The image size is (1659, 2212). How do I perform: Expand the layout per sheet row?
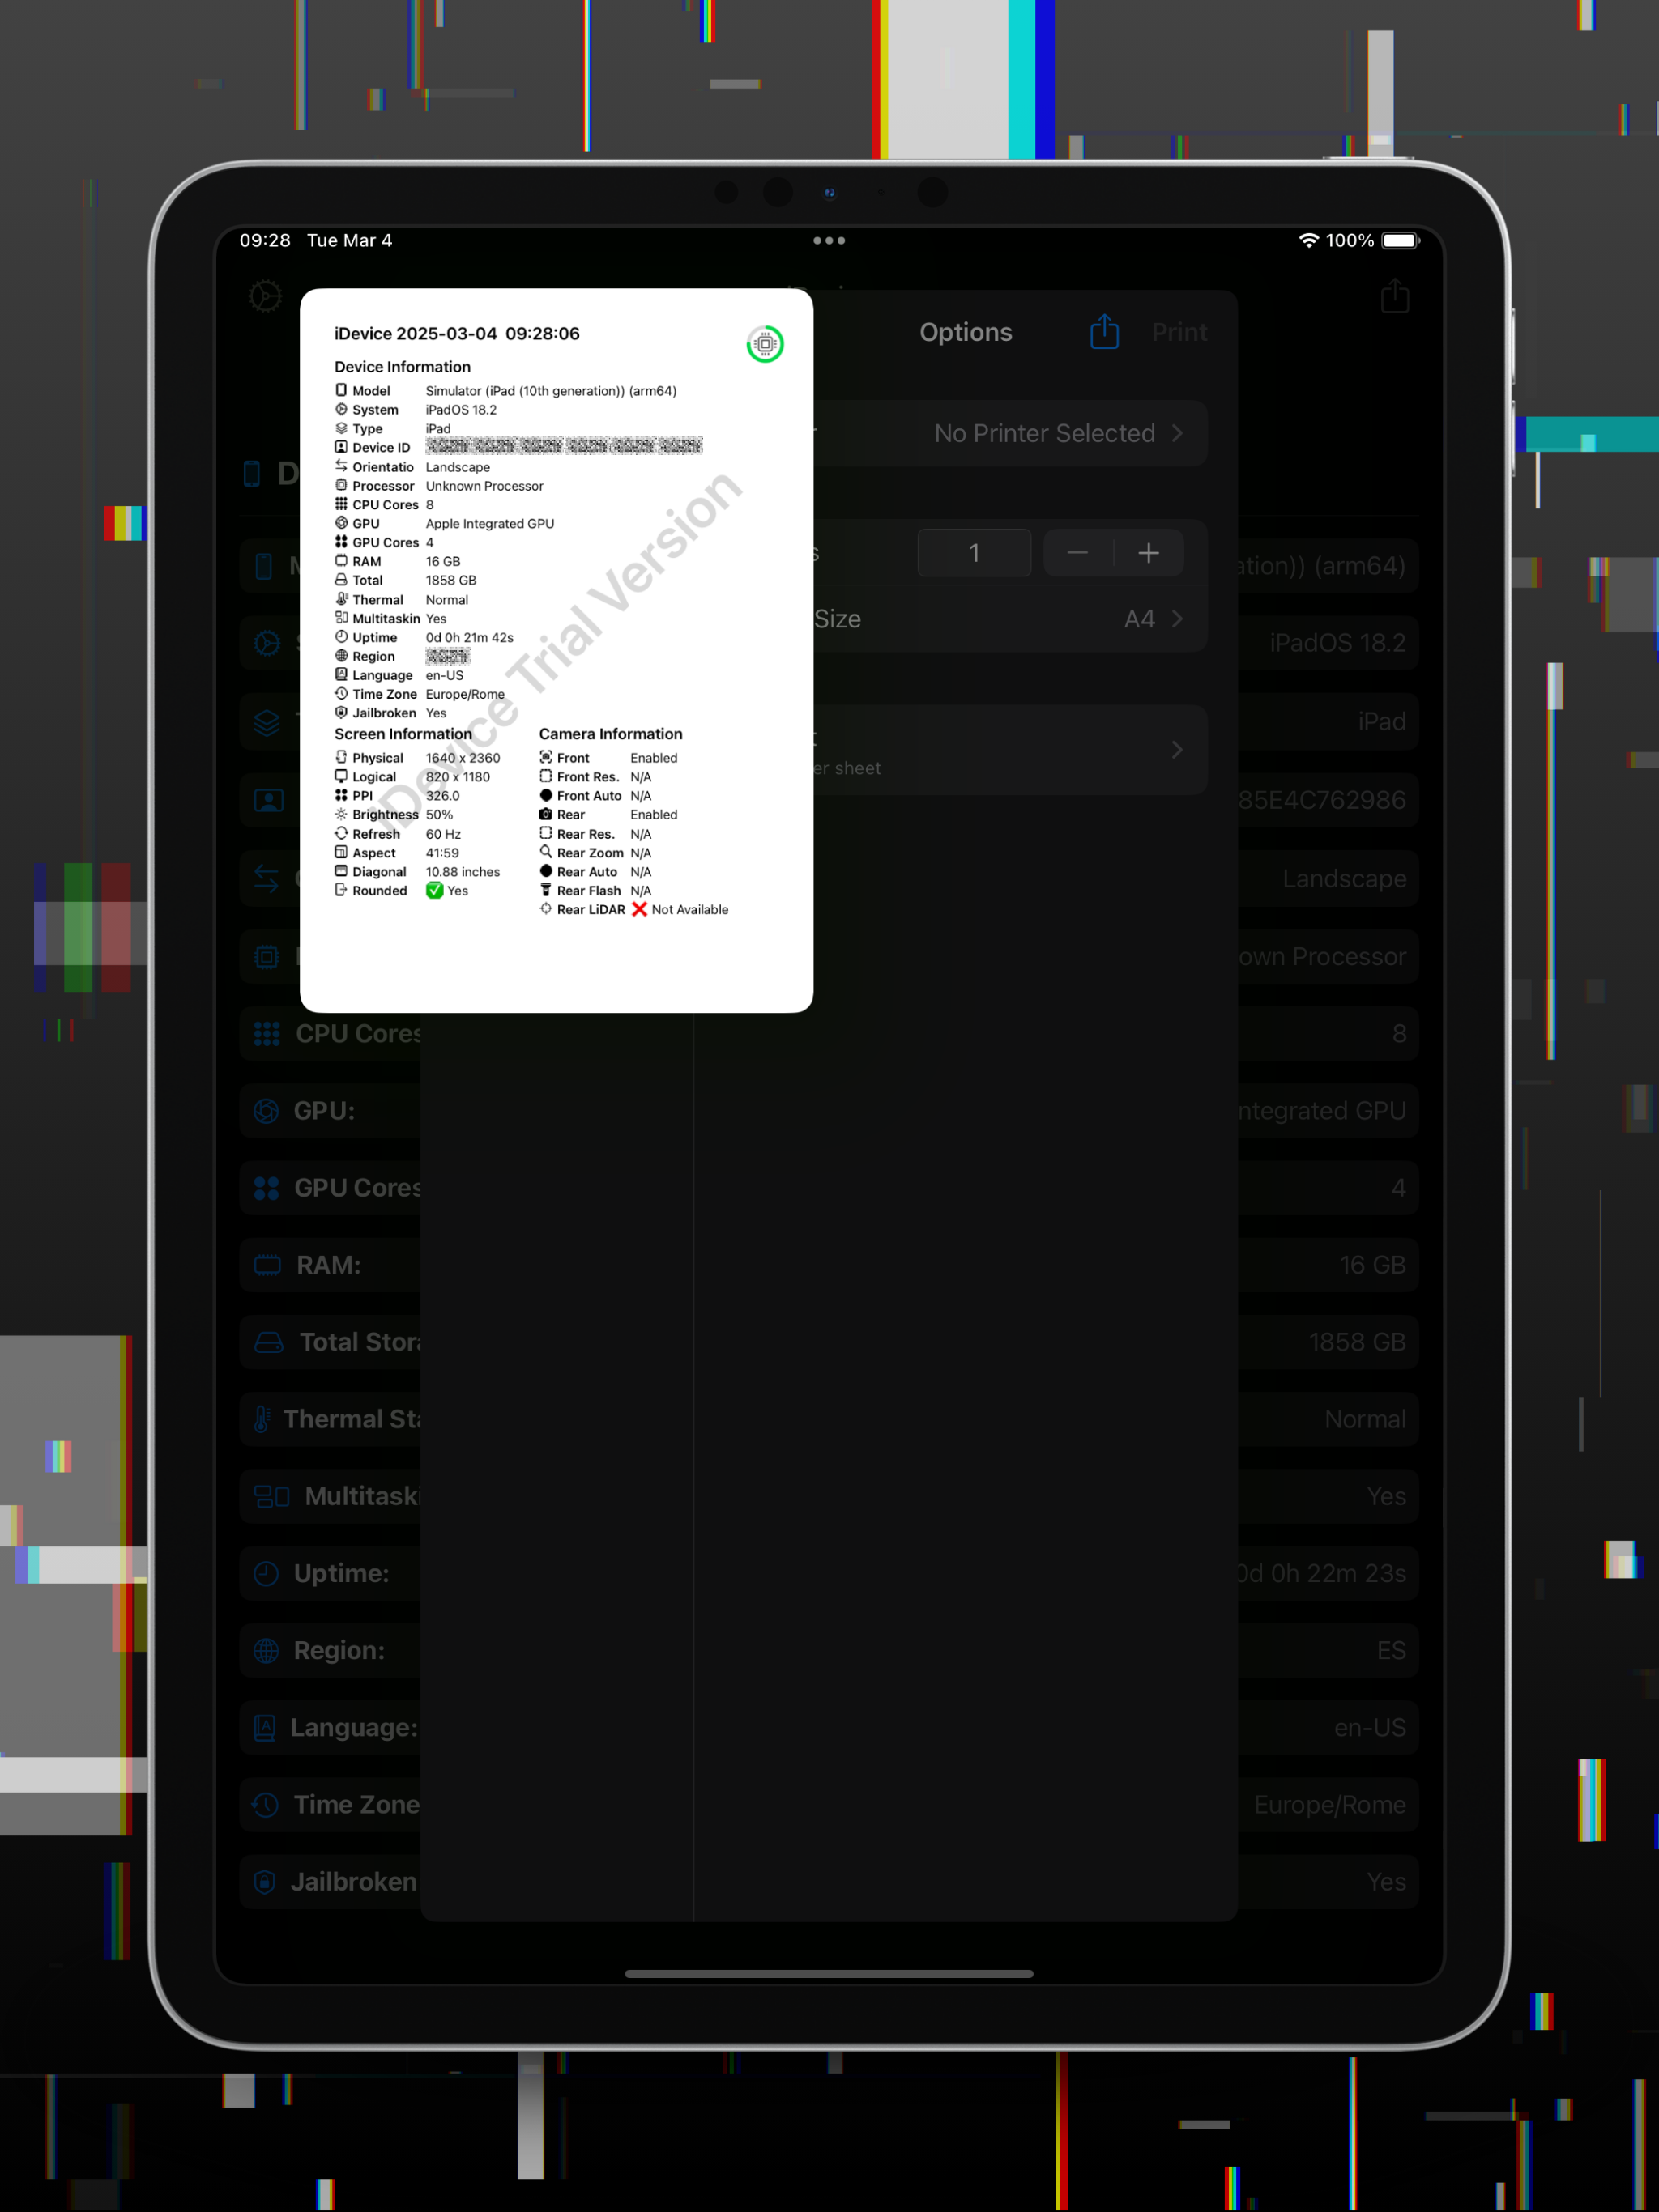pyautogui.click(x=1009, y=750)
